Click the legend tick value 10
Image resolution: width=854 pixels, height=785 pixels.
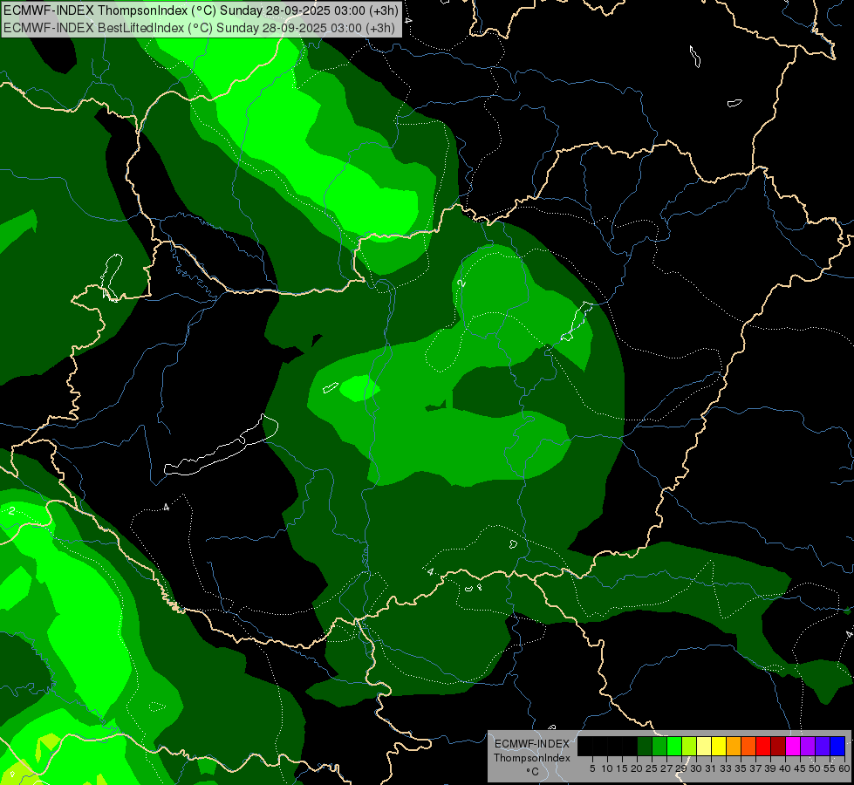[607, 768]
